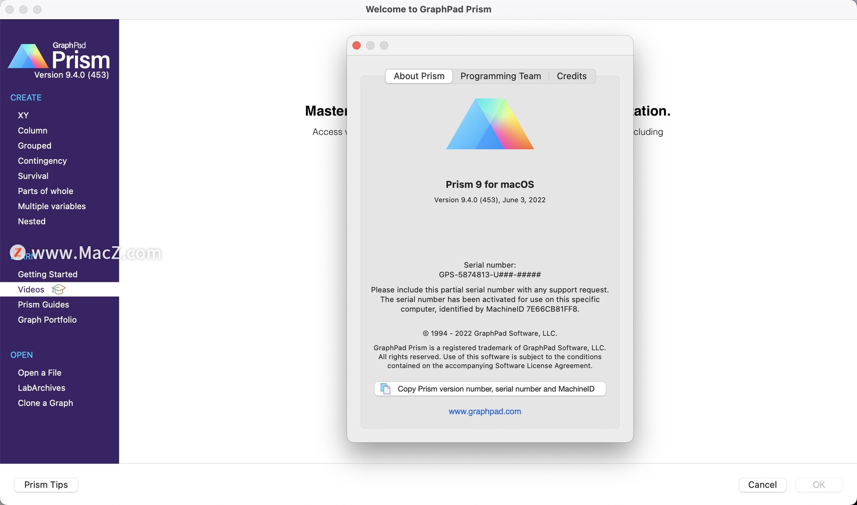Choose LabArchives in the sidebar
The image size is (857, 505).
tap(42, 388)
